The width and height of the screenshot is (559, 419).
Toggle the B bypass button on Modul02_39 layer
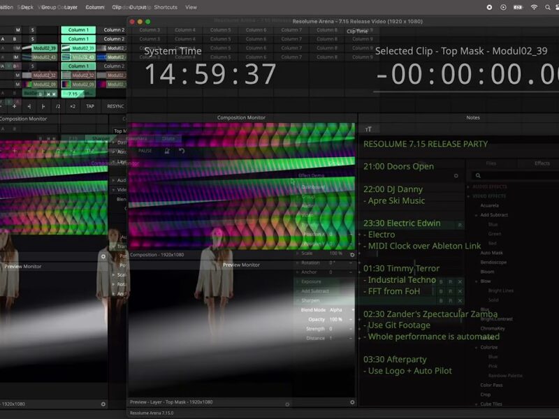(15, 48)
